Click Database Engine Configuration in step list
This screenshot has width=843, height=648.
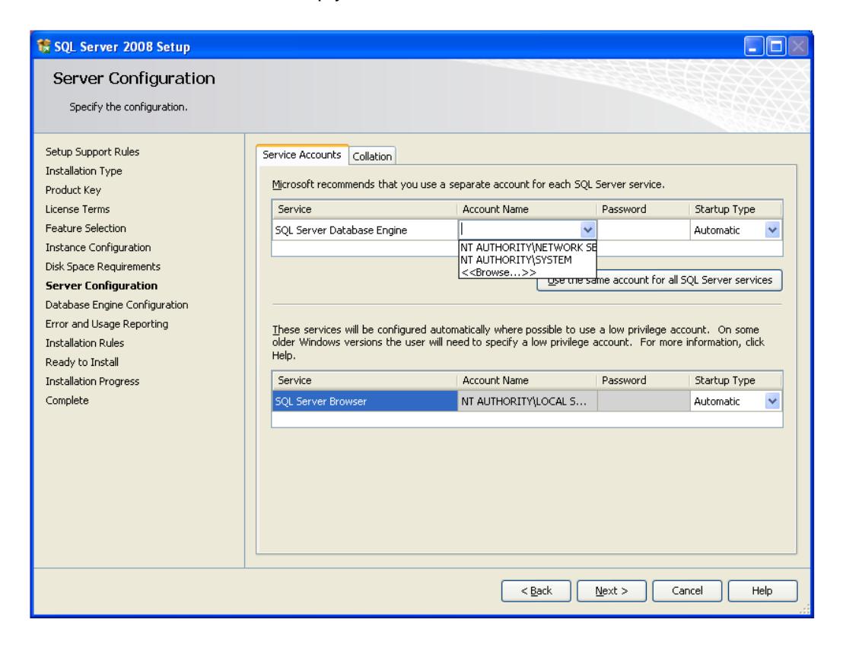coord(116,305)
